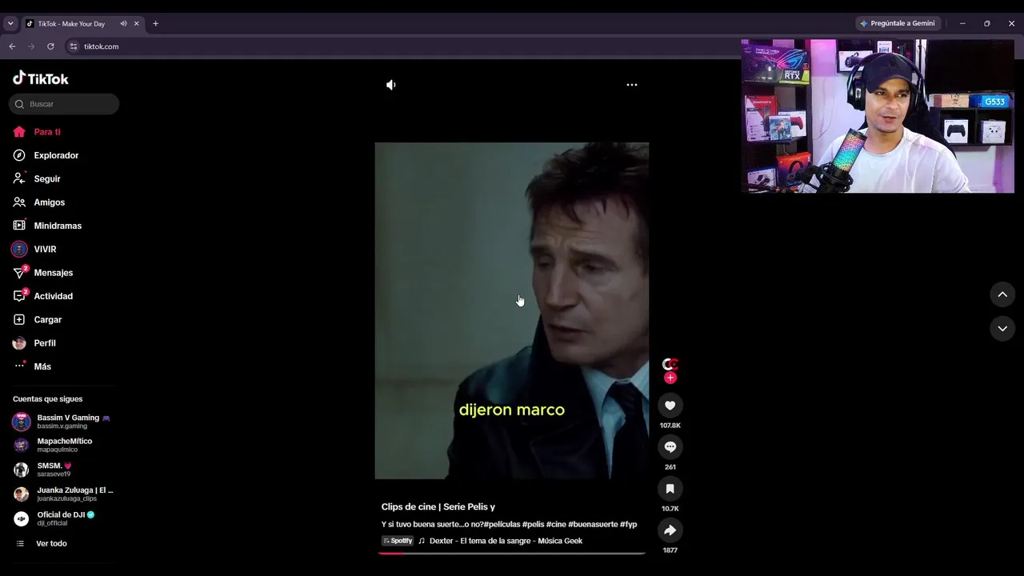
Task: Click the #pelis hashtag
Action: (533, 525)
